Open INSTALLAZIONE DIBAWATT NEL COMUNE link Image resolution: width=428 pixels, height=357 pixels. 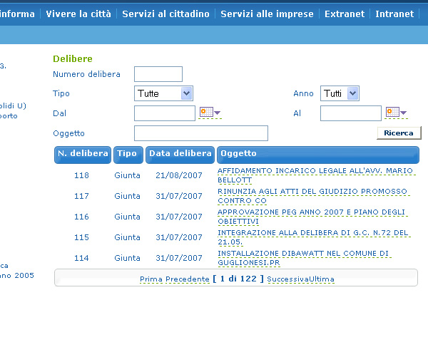pos(303,258)
